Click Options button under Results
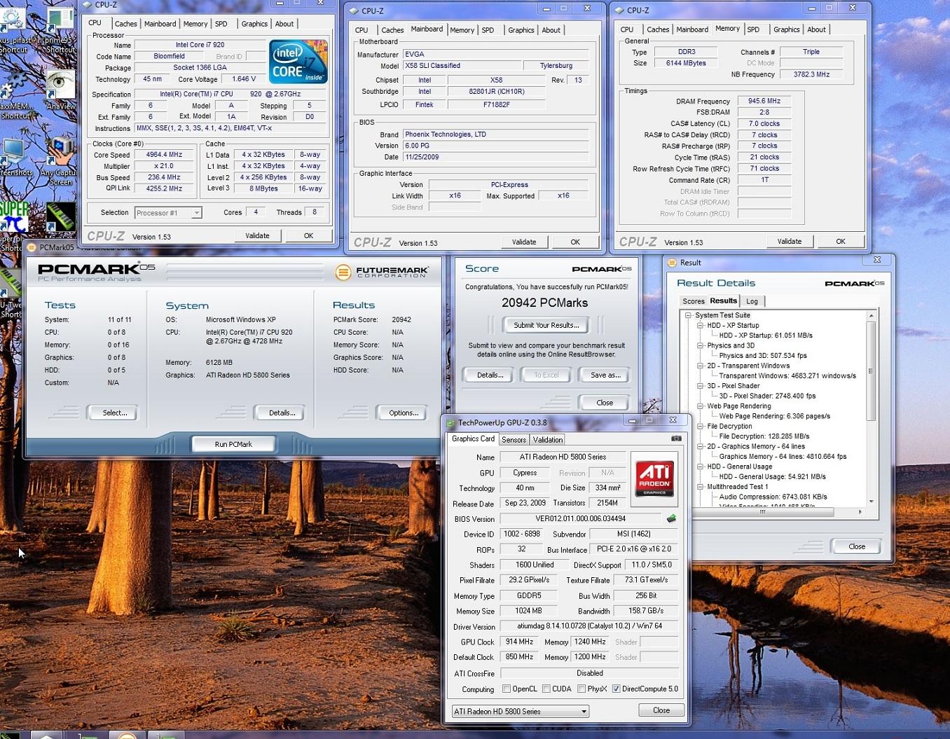The height and width of the screenshot is (739, 950). [404, 413]
